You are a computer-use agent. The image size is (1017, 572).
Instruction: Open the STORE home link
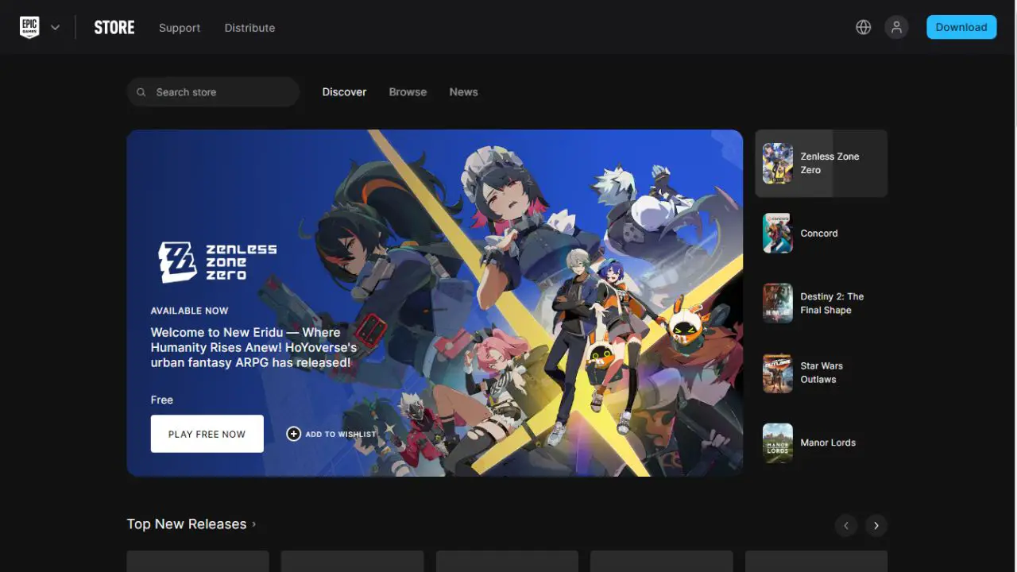114,27
